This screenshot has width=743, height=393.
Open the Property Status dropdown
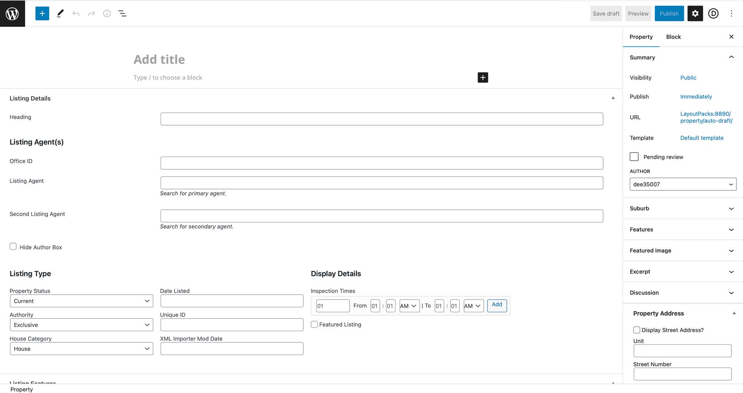[x=81, y=301]
